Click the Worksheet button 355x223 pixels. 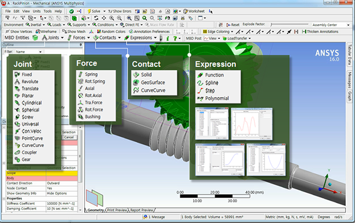(194, 11)
